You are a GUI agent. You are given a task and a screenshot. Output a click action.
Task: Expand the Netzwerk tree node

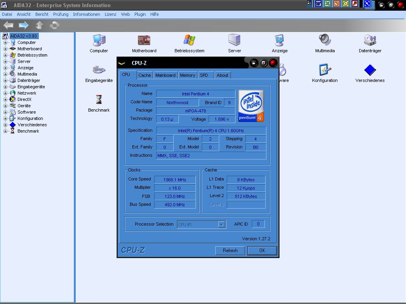point(5,93)
